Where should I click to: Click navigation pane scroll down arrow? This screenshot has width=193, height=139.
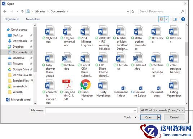coord(35,103)
